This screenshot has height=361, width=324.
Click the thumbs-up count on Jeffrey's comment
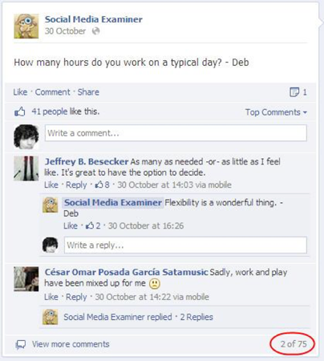[103, 185]
